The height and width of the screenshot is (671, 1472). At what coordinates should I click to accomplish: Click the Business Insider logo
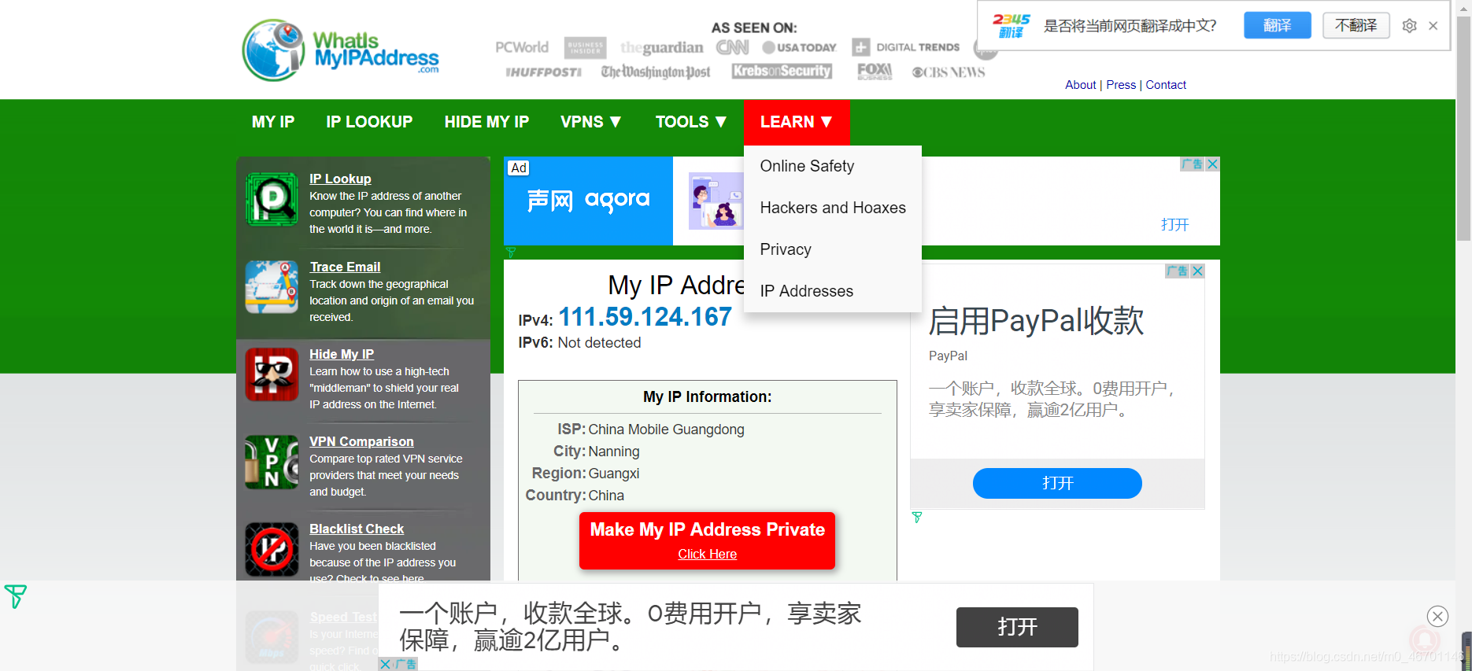(x=585, y=47)
